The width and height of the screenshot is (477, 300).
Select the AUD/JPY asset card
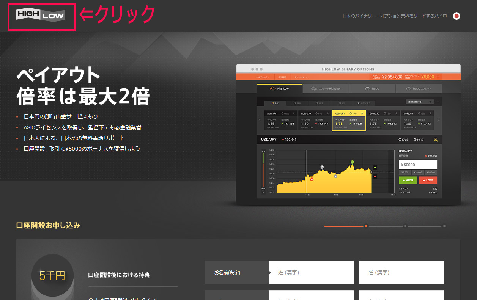281,120
